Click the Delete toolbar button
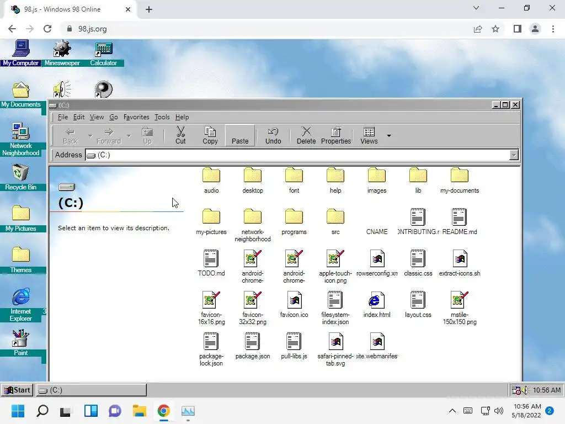Image resolution: width=565 pixels, height=424 pixels. click(x=306, y=136)
